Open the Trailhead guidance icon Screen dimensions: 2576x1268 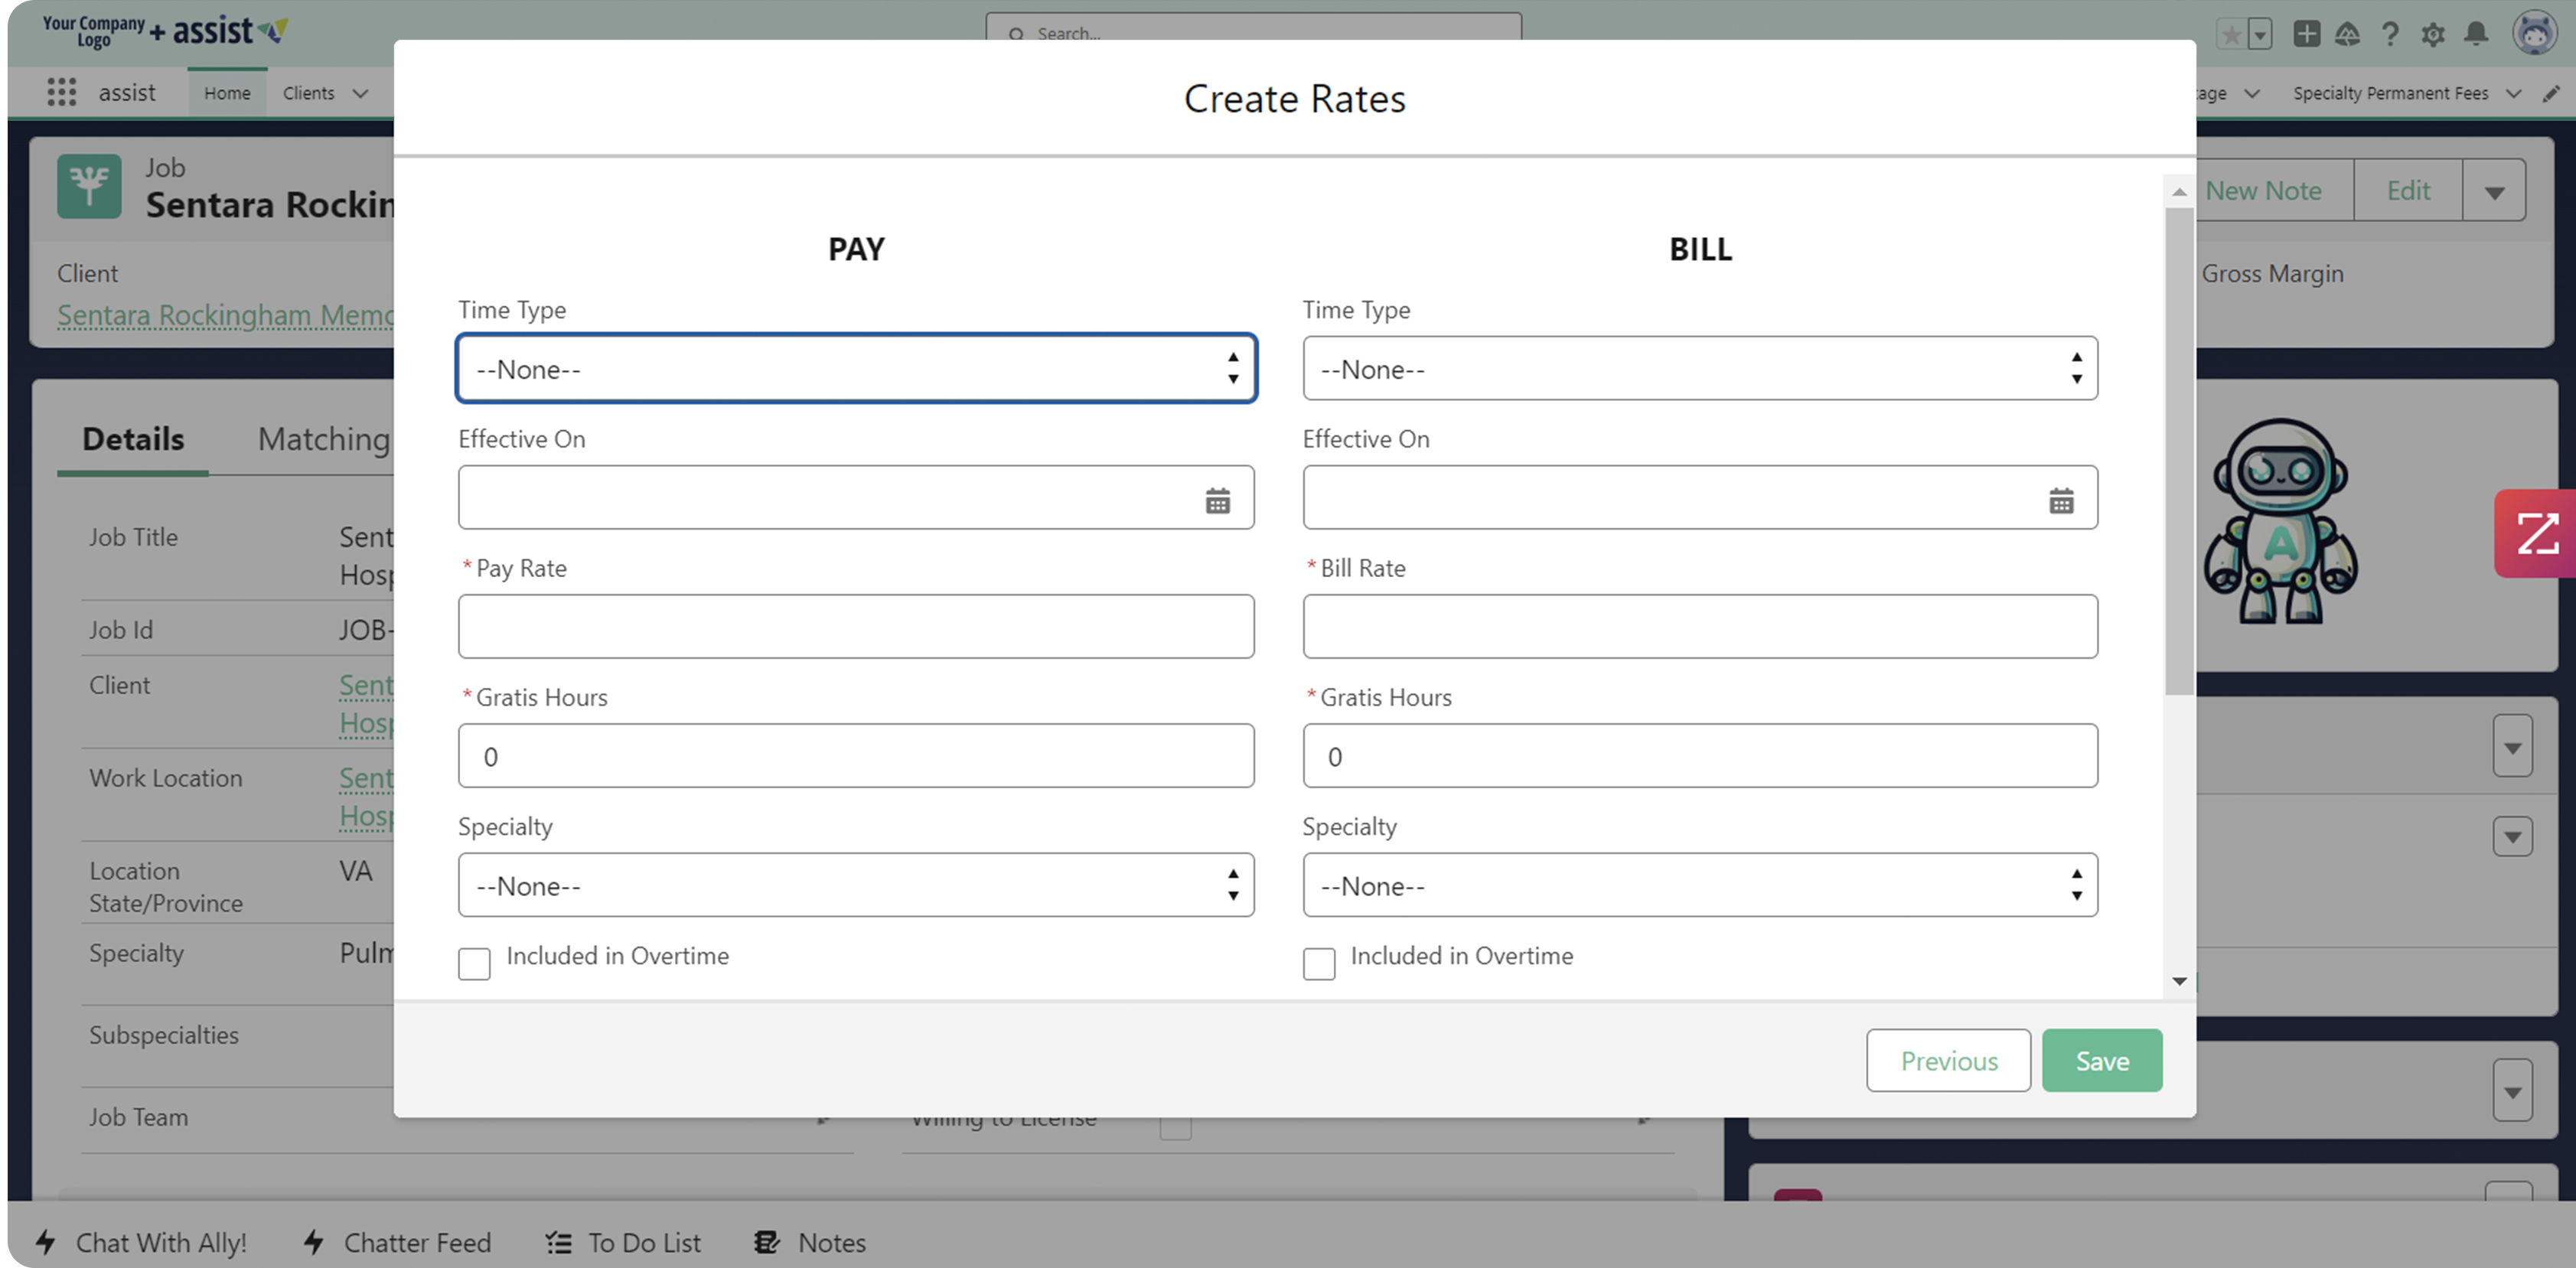click(2347, 34)
